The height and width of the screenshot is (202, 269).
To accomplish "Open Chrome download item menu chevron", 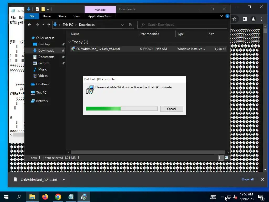I will [64, 180].
